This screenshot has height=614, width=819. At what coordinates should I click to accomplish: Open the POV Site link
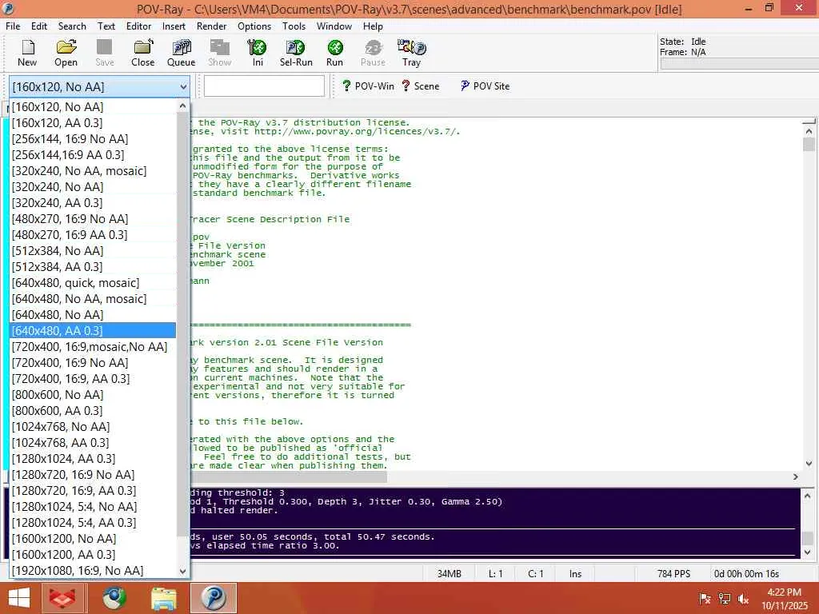pyautogui.click(x=485, y=86)
